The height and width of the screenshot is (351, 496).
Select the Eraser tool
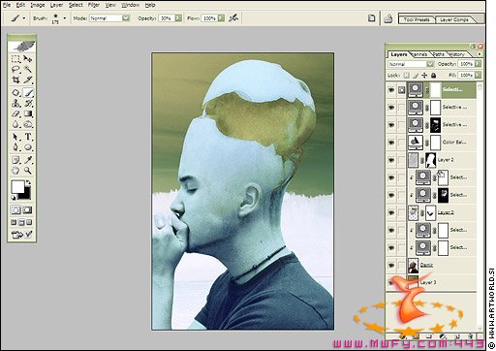[15, 113]
